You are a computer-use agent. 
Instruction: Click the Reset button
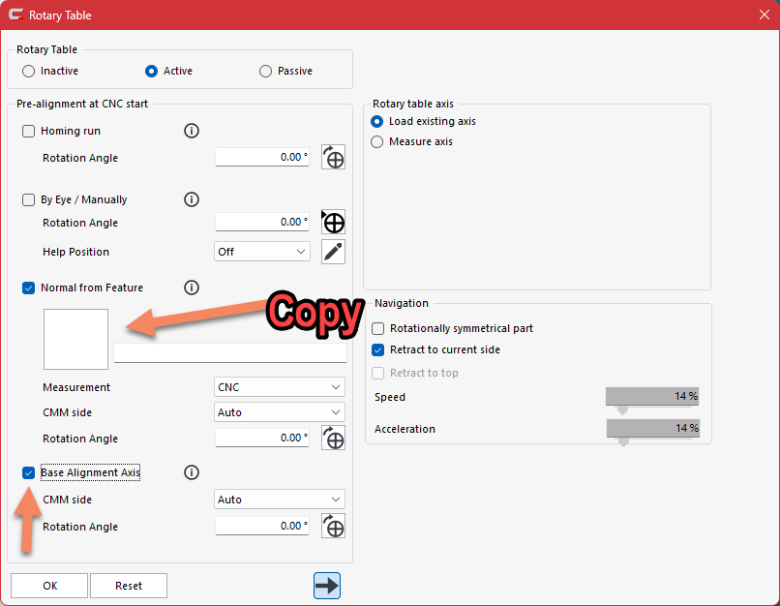tap(129, 586)
